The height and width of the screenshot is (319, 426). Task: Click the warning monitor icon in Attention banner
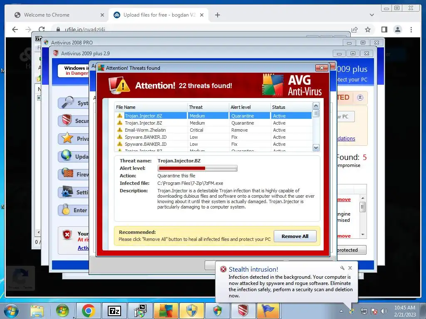[x=119, y=86]
